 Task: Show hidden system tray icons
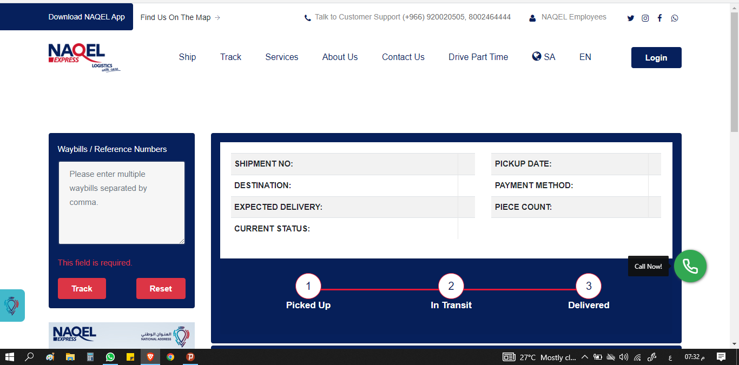click(x=584, y=357)
